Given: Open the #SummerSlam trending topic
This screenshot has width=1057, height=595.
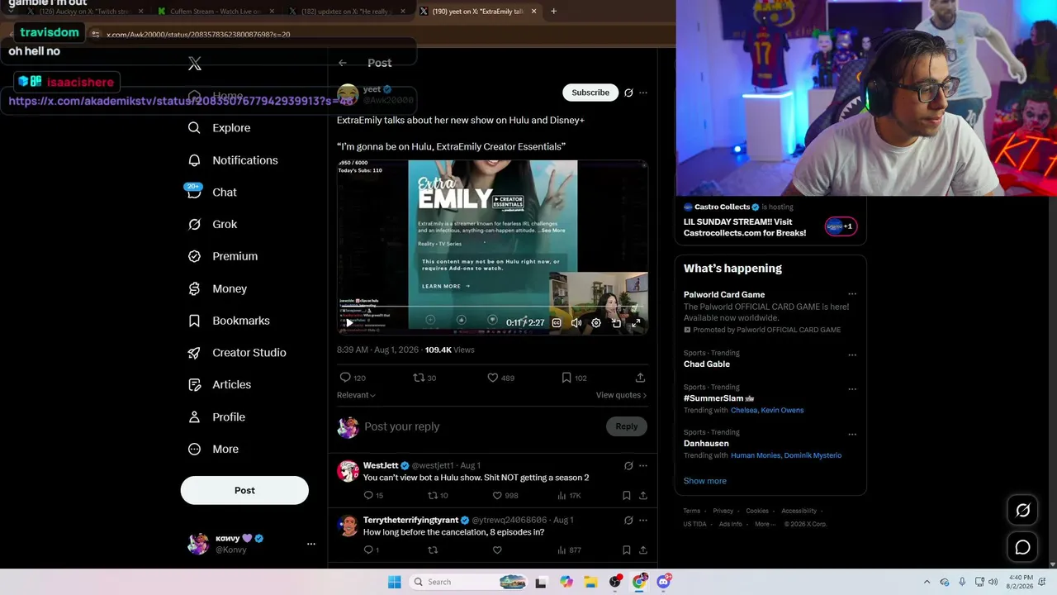Looking at the screenshot, I should [x=713, y=398].
